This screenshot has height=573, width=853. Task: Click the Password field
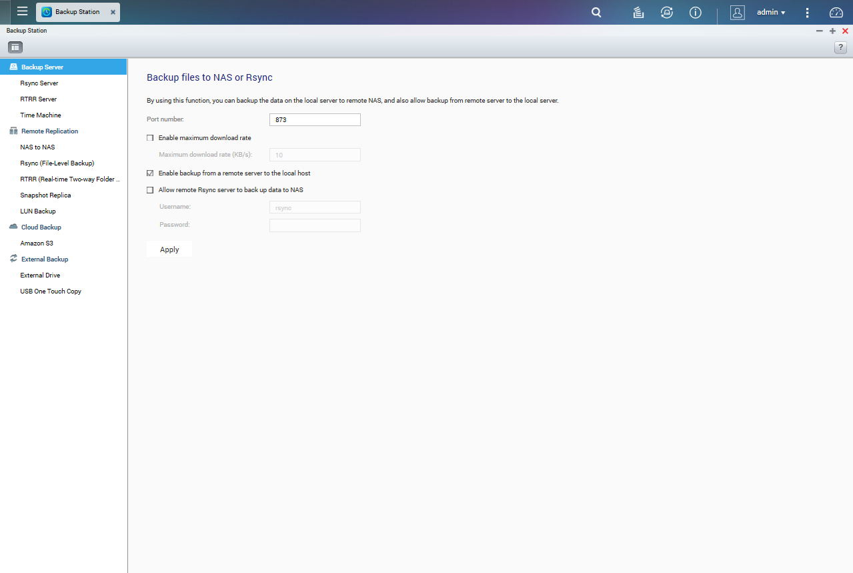pyautogui.click(x=315, y=225)
